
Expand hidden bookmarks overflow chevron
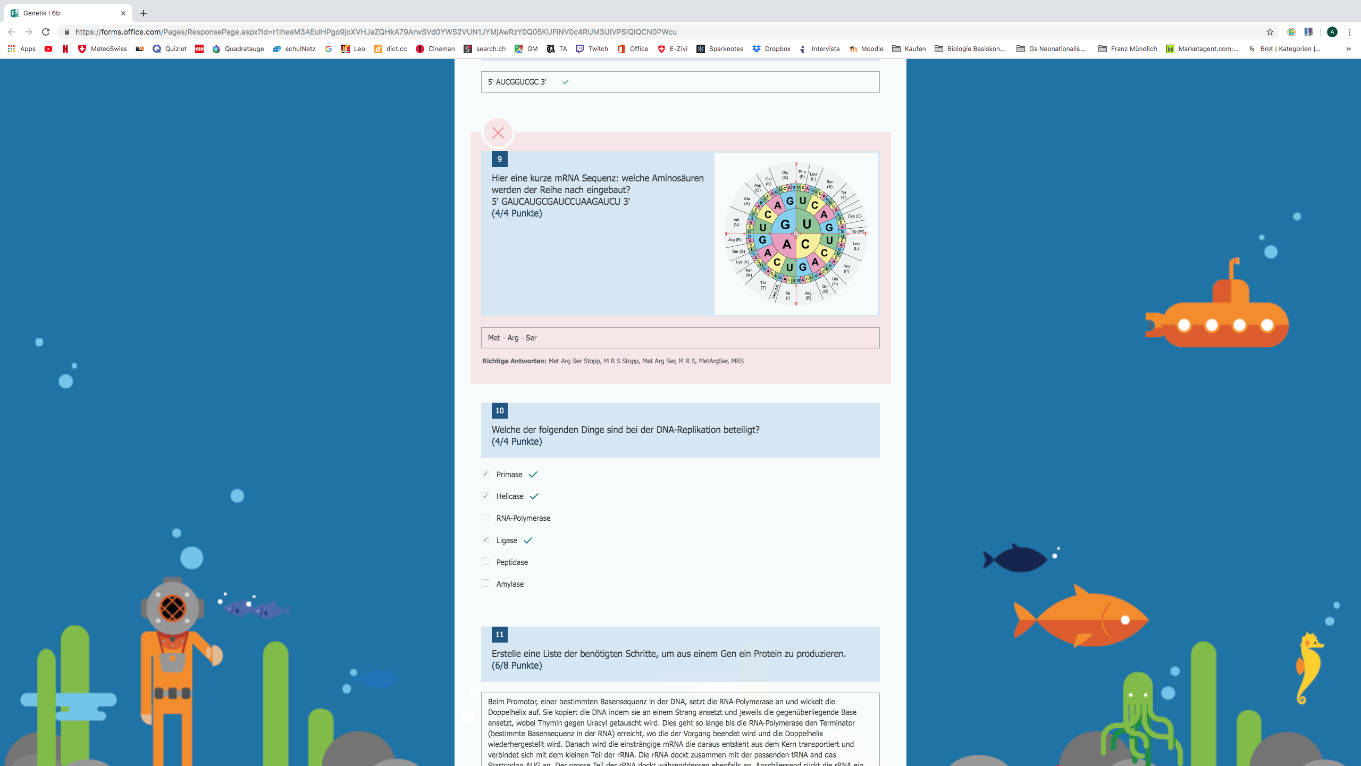pos(1348,49)
